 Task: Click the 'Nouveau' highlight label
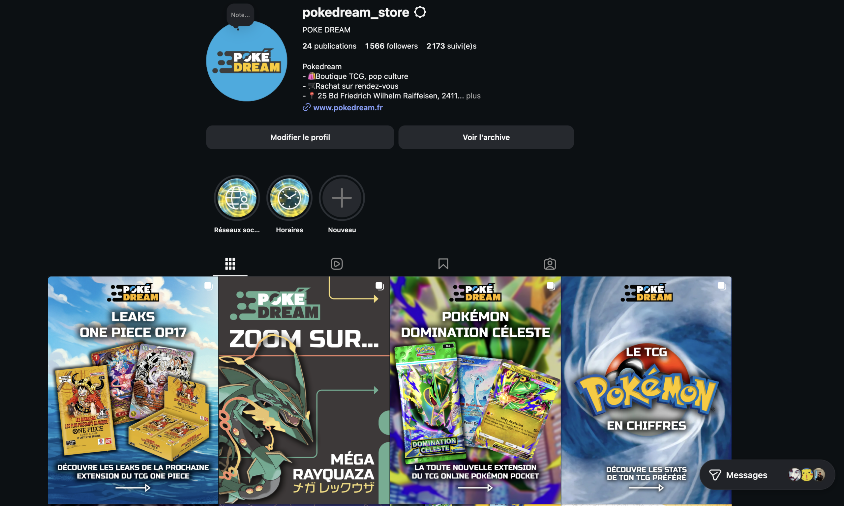pos(342,230)
